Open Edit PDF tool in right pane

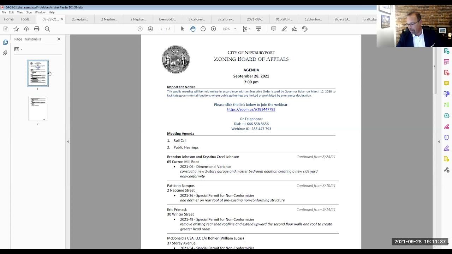[447, 62]
